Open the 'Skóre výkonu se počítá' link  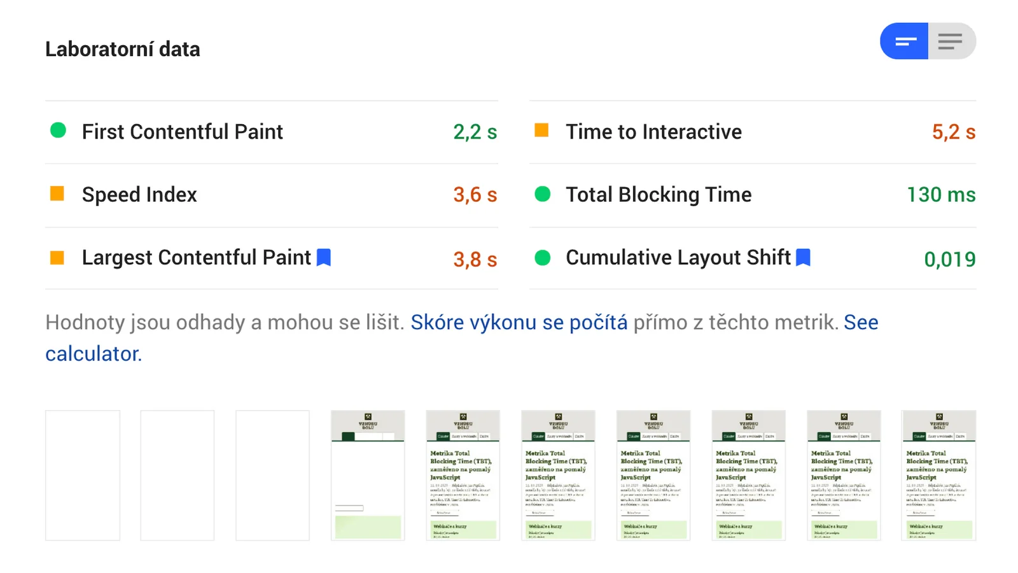tap(519, 322)
